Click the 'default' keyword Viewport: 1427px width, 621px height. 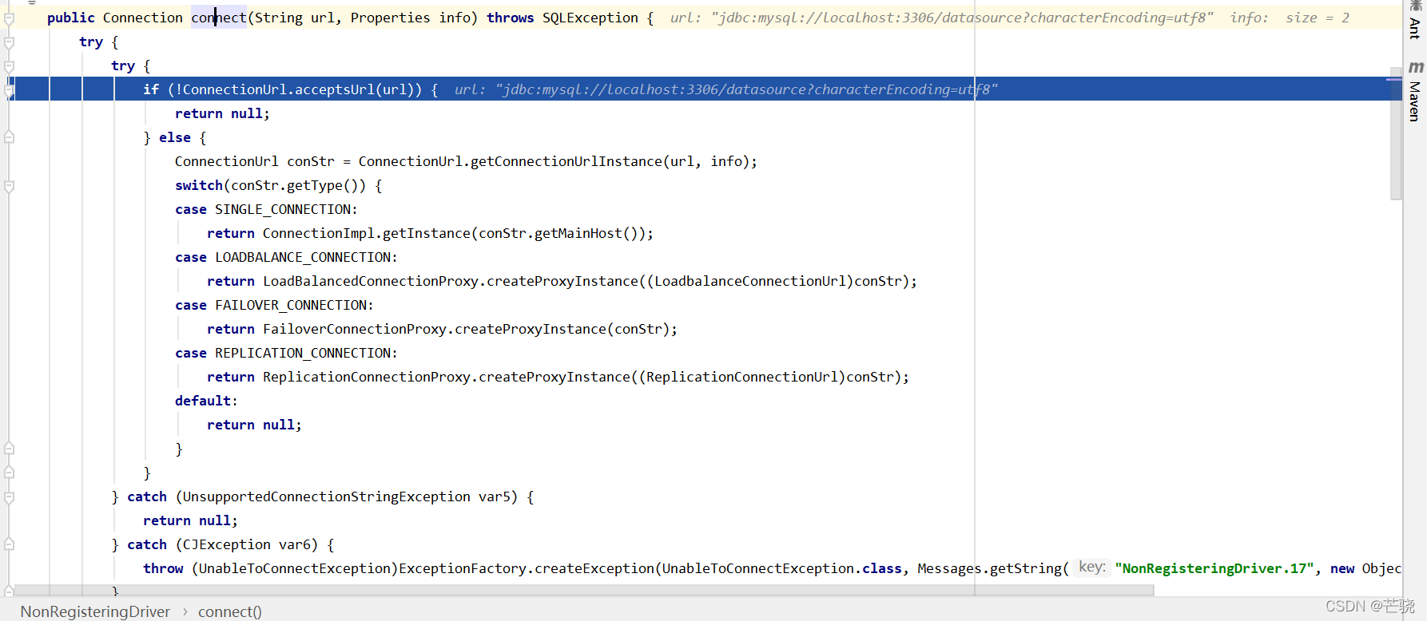[x=203, y=401]
